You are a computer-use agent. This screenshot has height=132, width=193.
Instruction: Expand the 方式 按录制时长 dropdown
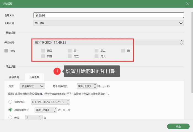pos(32,86)
